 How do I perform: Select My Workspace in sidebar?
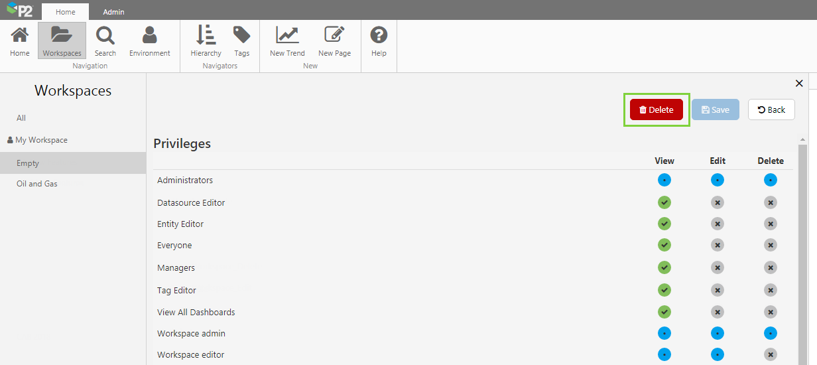pyautogui.click(x=37, y=140)
